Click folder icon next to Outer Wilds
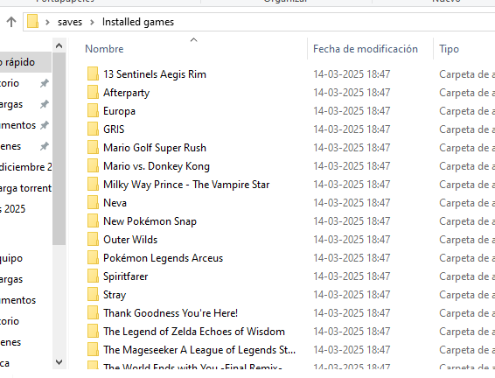 (x=93, y=239)
